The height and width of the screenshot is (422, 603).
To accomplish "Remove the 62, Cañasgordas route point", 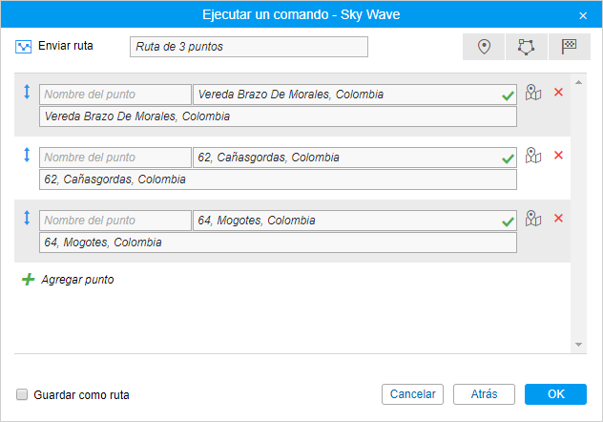I will [x=559, y=156].
